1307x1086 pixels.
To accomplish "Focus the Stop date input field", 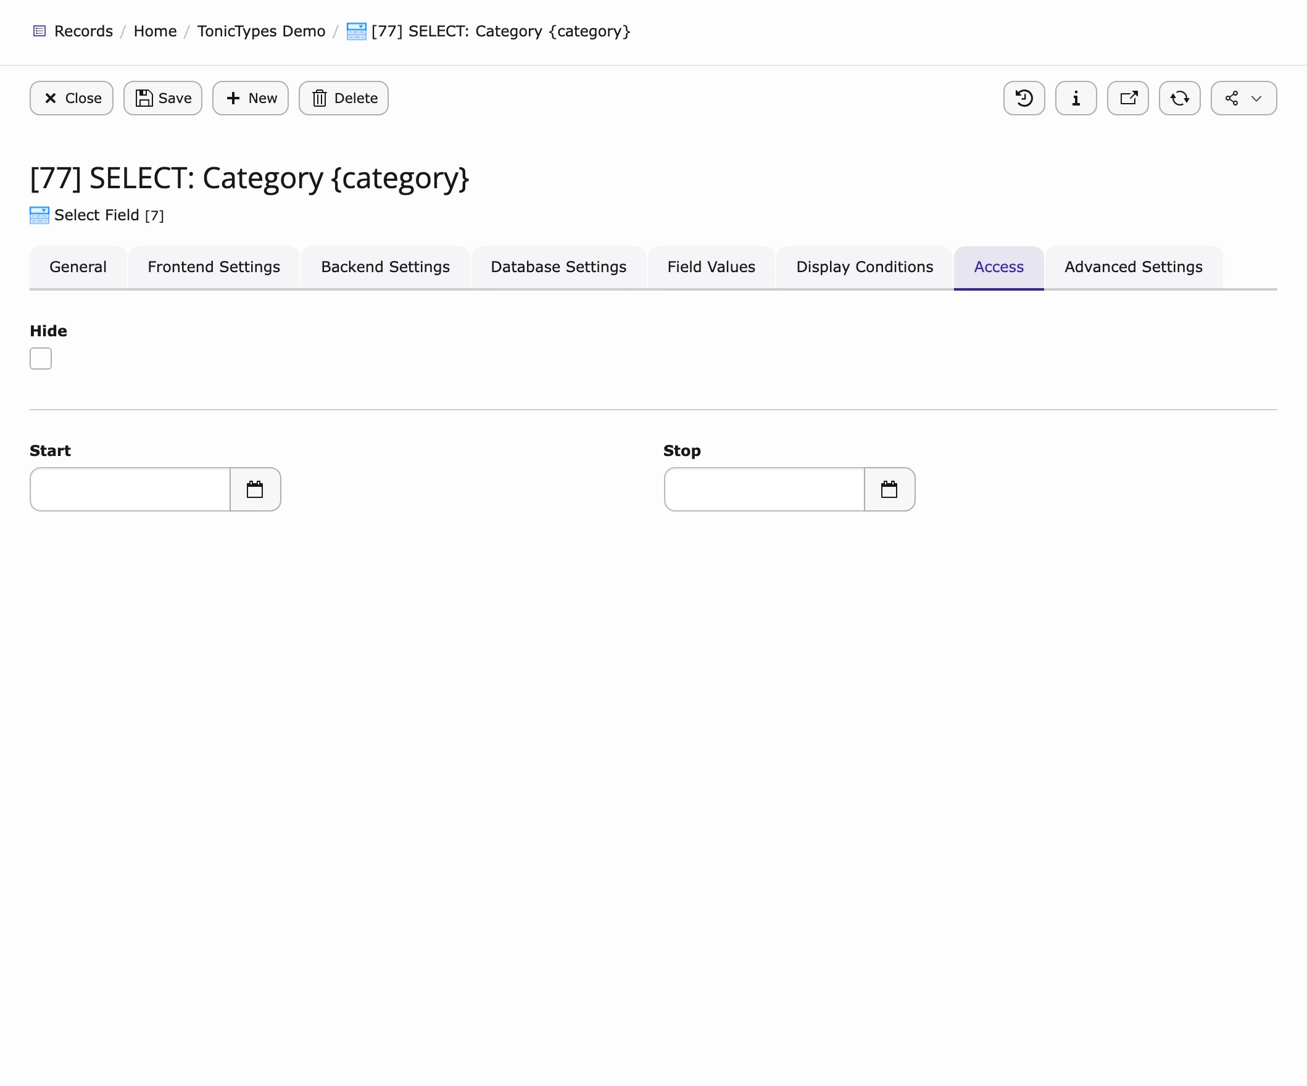I will coord(765,489).
